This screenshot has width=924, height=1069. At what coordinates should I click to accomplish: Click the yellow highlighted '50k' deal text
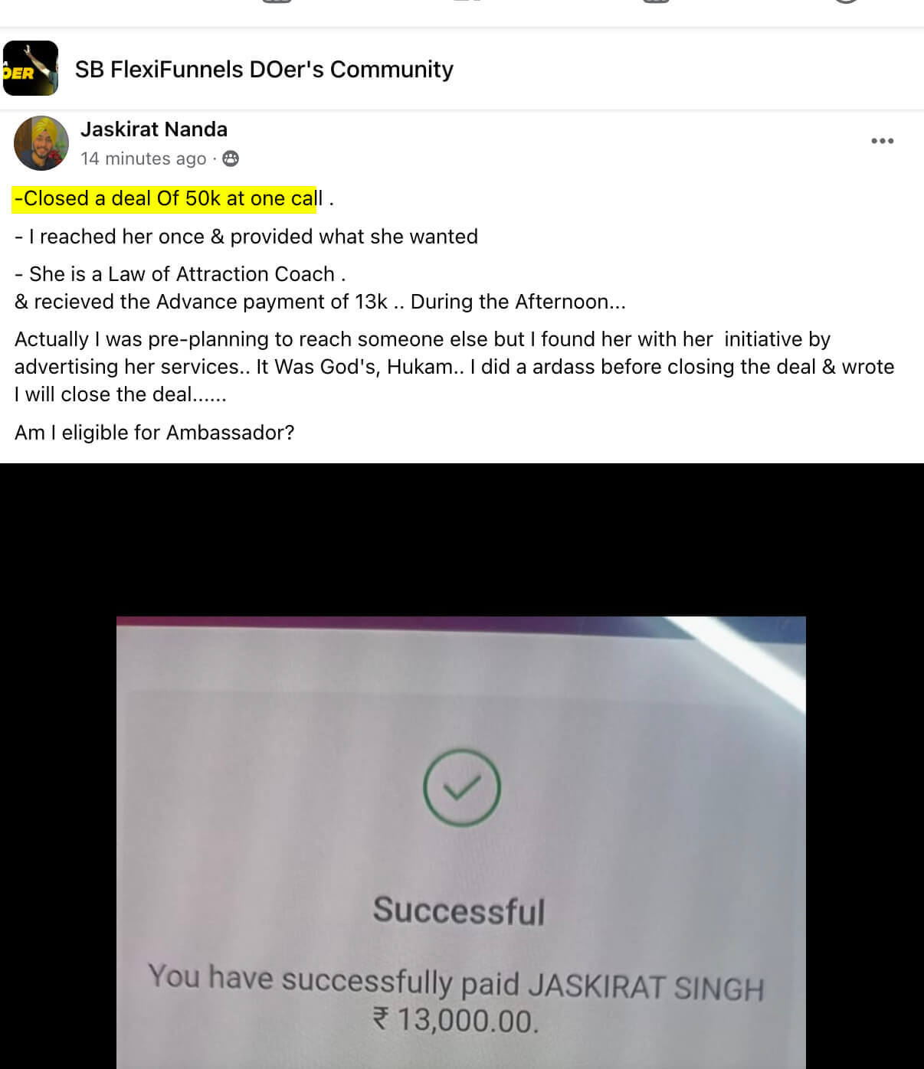click(x=203, y=198)
